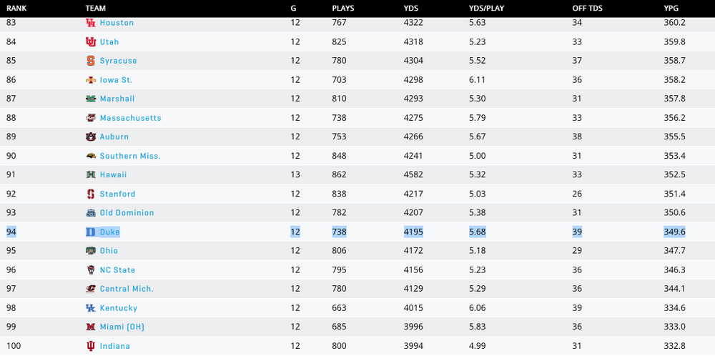715x356 pixels.
Task: Click the highlighted Duke team link
Action: coord(110,232)
